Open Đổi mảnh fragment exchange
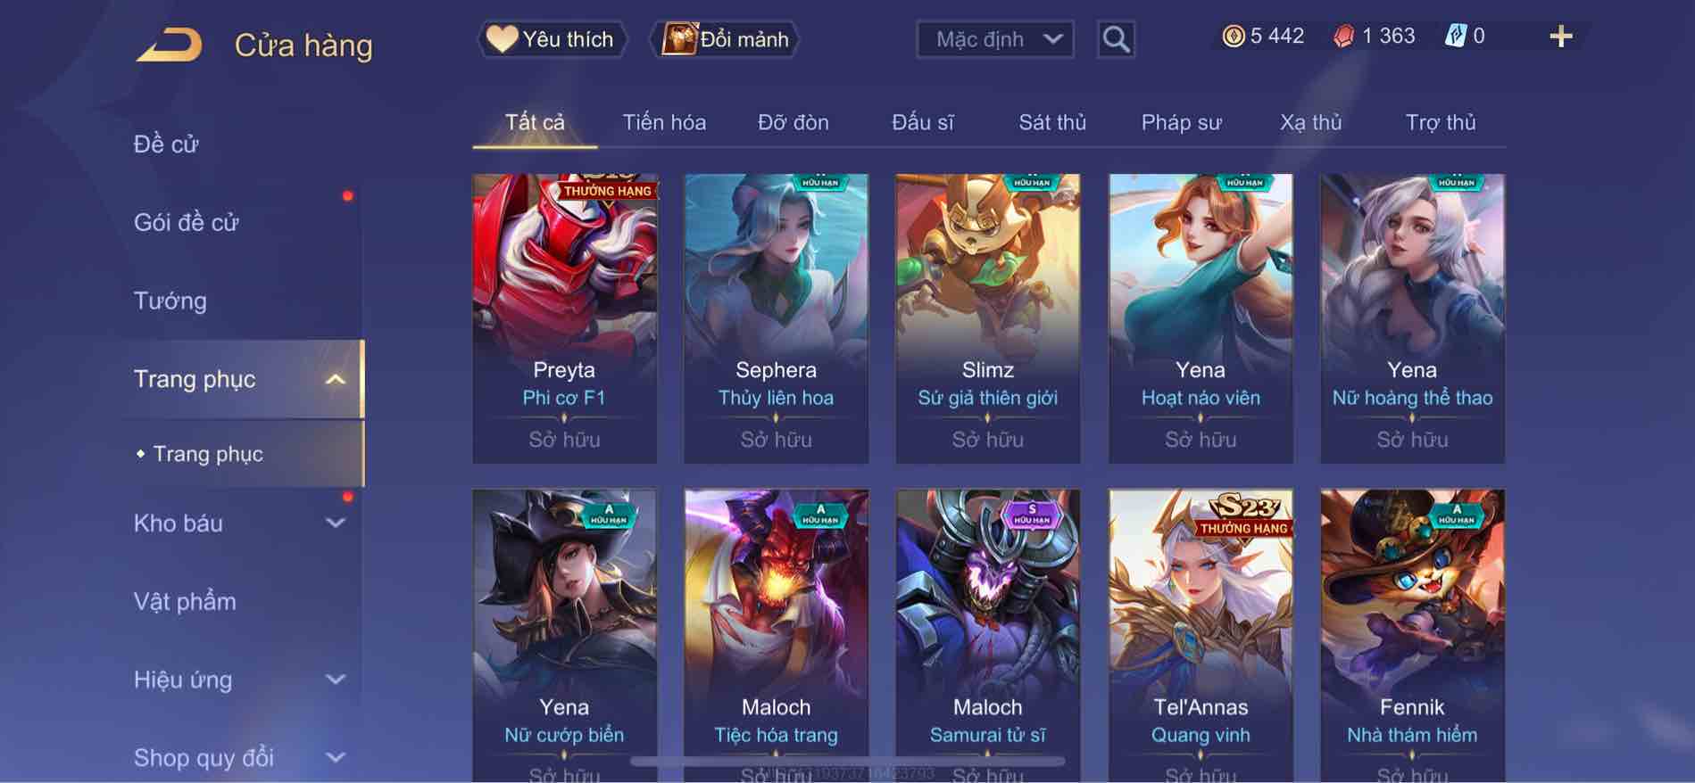 click(725, 39)
